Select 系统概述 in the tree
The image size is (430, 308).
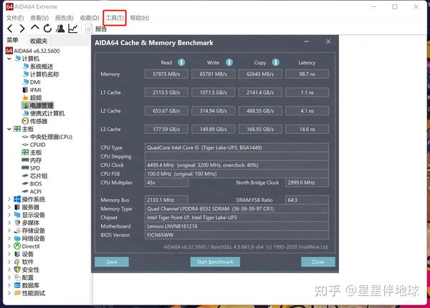point(42,67)
